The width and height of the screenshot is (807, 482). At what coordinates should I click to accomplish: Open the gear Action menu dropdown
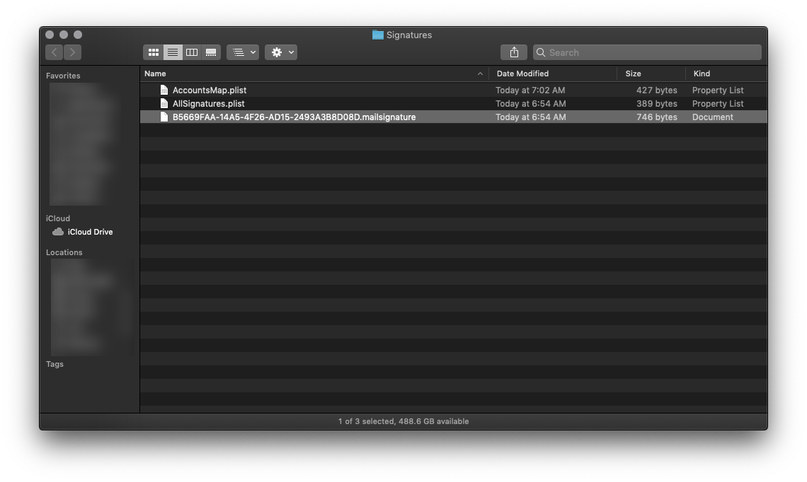(x=282, y=52)
